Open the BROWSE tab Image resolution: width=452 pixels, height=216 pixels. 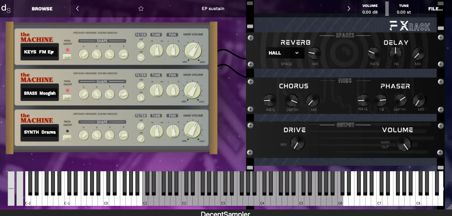[42, 9]
